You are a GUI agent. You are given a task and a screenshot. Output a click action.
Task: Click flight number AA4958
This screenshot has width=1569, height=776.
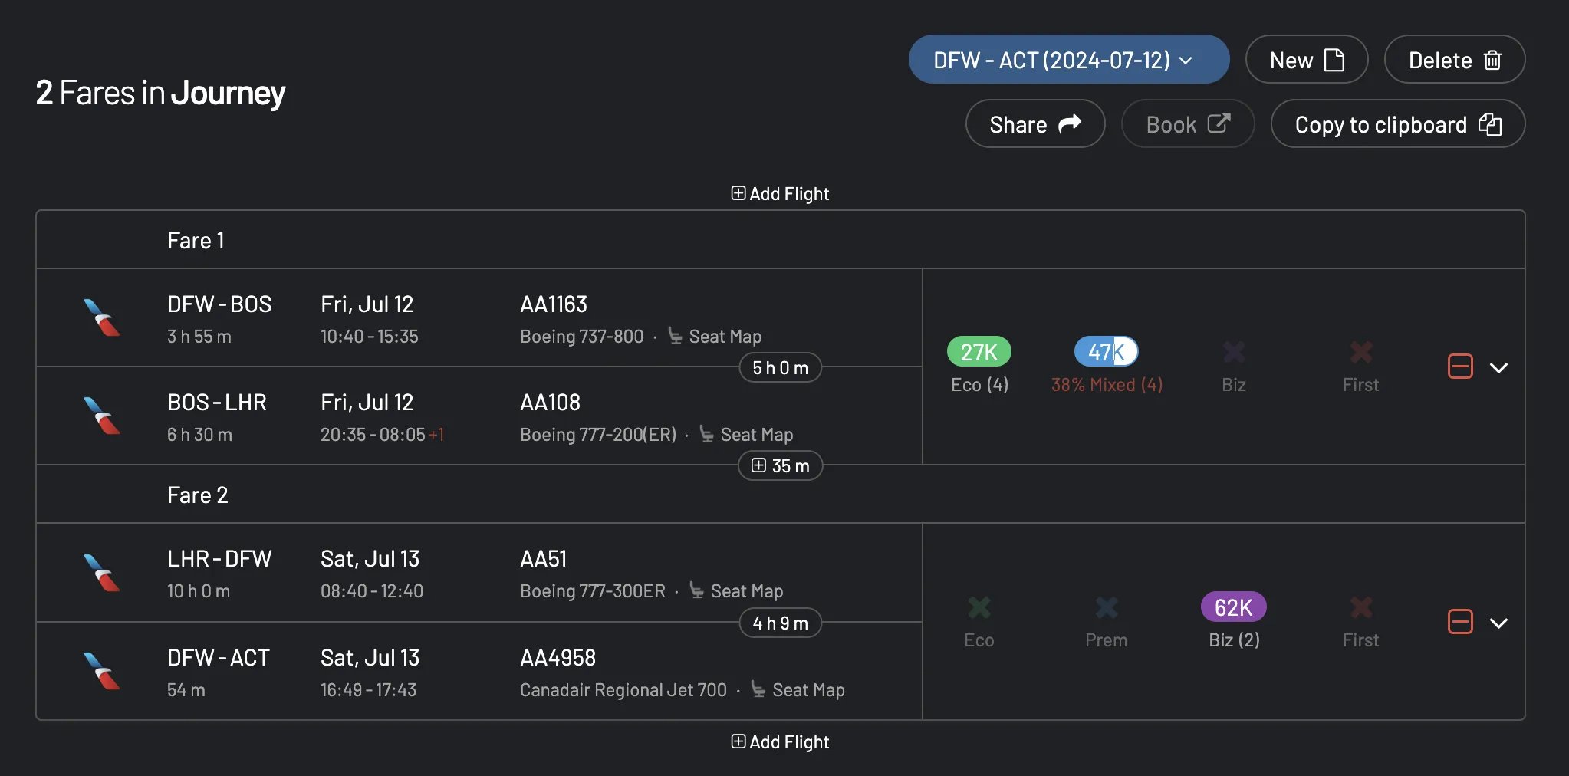point(558,658)
